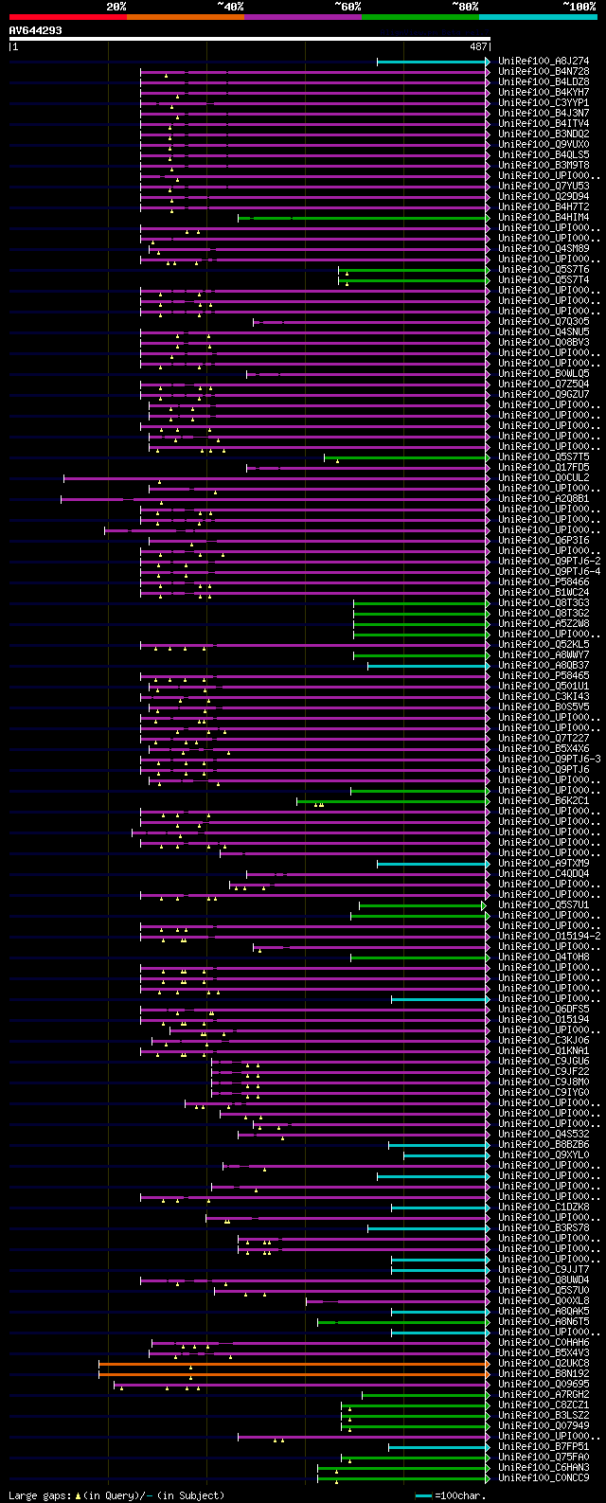The image size is (606, 1503).
Task: Click UniRef100_P58465 label
Action: pyautogui.click(x=544, y=676)
